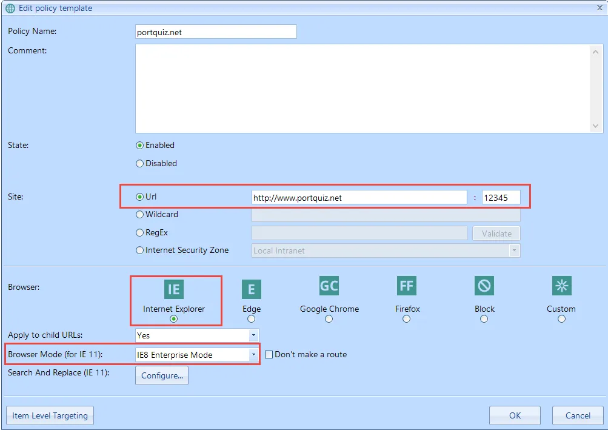
Task: Click the Policy Name field
Action: (x=216, y=32)
